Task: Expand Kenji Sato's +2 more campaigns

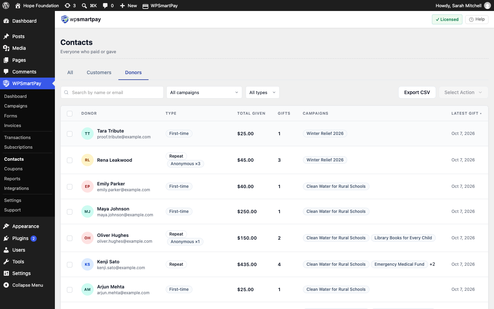Action: 432,264
